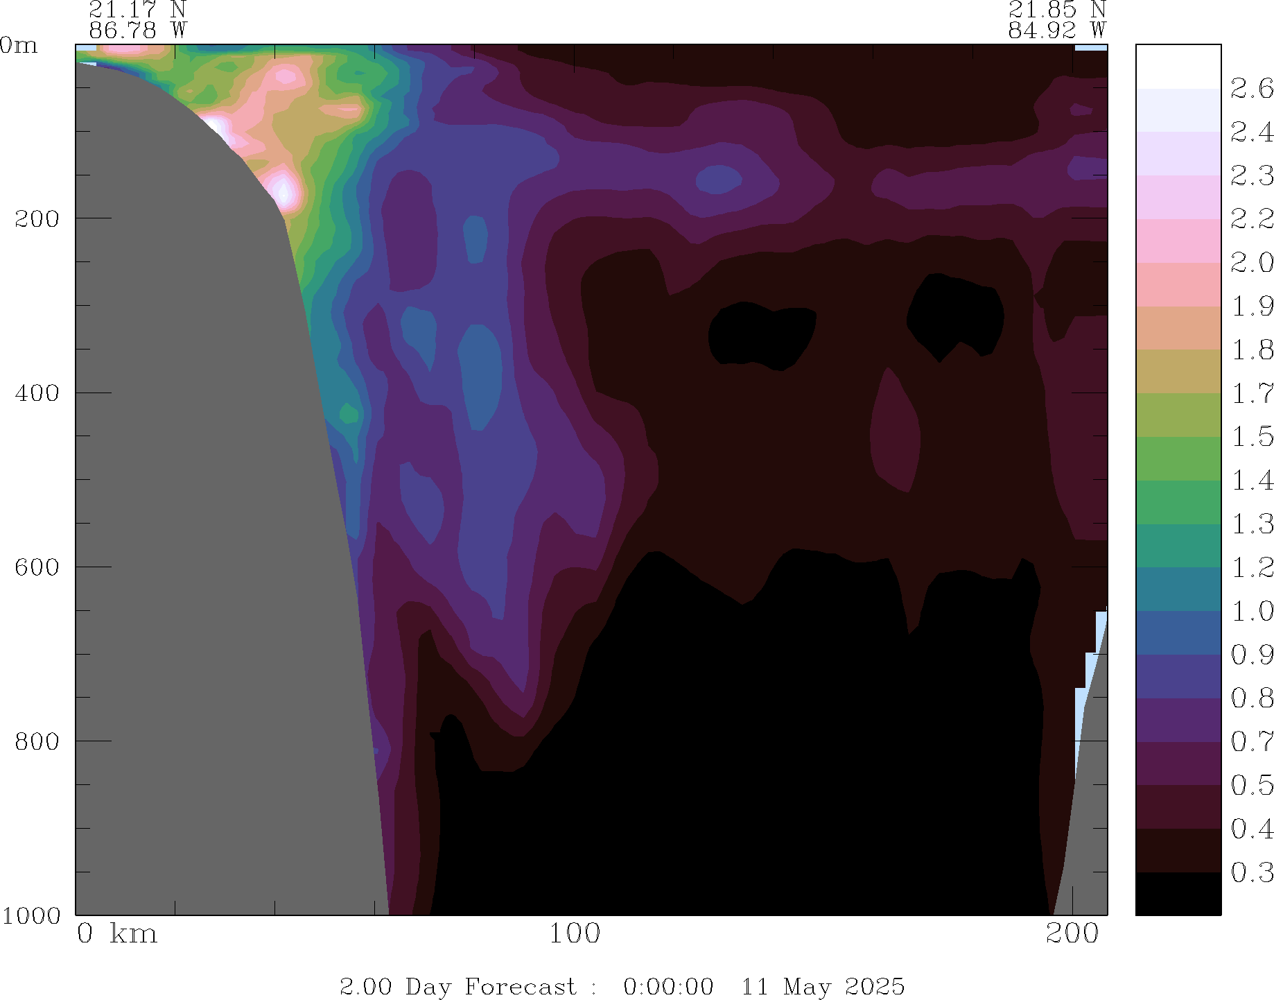Image resolution: width=1274 pixels, height=1000 pixels.
Task: Click the 21.17 N latitude label
Action: [137, 10]
